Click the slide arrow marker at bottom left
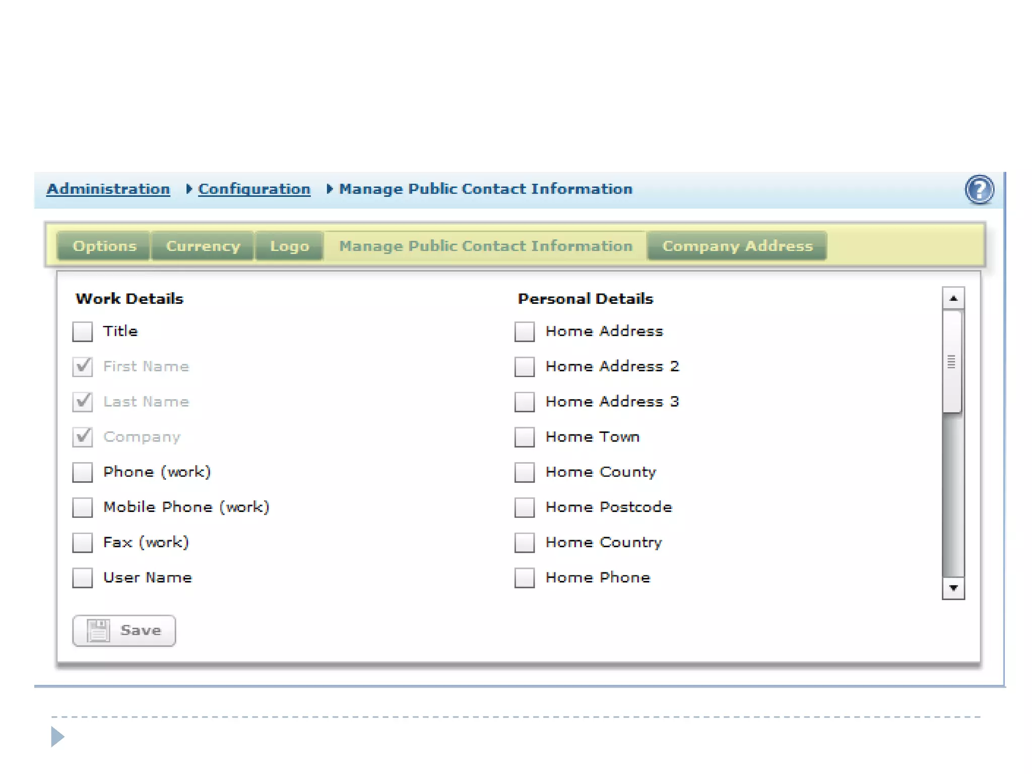Image resolution: width=1032 pixels, height=774 pixels. click(57, 737)
